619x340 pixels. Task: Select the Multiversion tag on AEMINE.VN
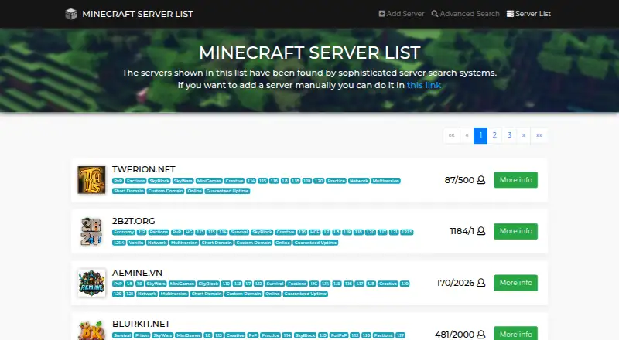[x=173, y=294]
